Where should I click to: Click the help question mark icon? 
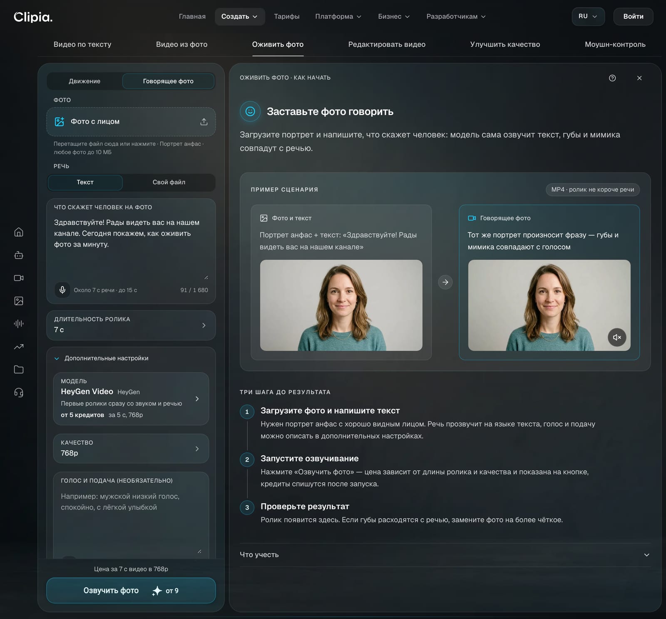coord(612,78)
